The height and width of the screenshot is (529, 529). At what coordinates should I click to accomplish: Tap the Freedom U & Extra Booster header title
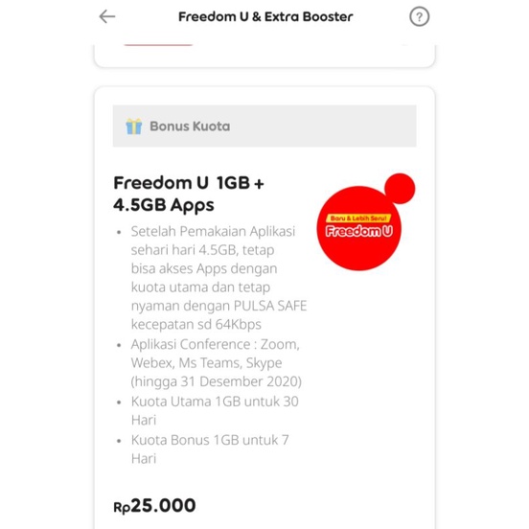[x=265, y=16]
